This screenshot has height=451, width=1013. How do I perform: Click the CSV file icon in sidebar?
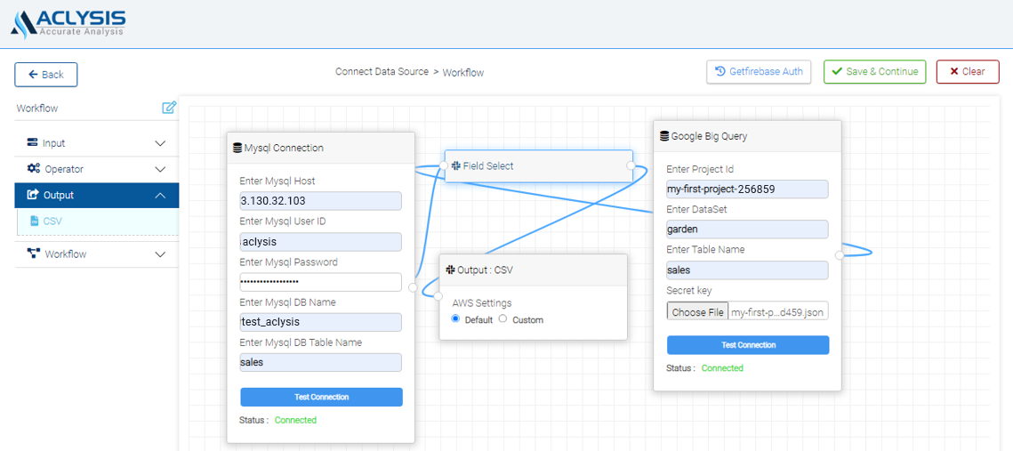click(35, 221)
